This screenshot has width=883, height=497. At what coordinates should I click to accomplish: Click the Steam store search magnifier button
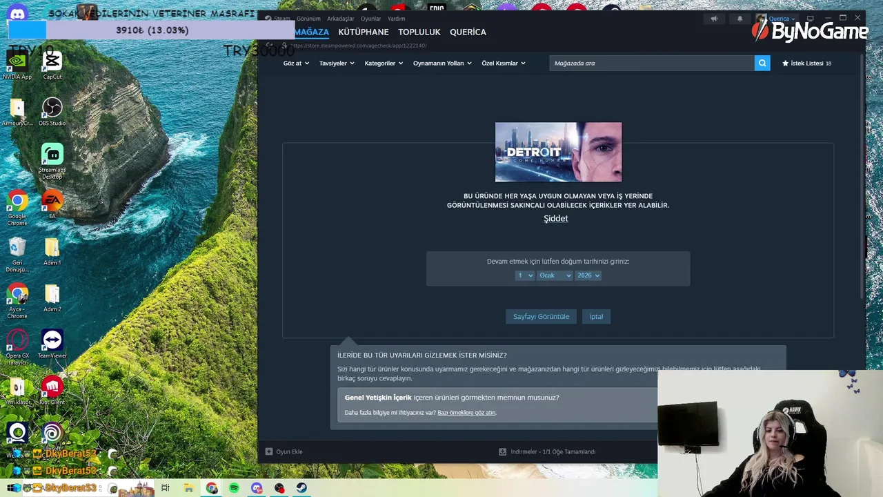(762, 63)
